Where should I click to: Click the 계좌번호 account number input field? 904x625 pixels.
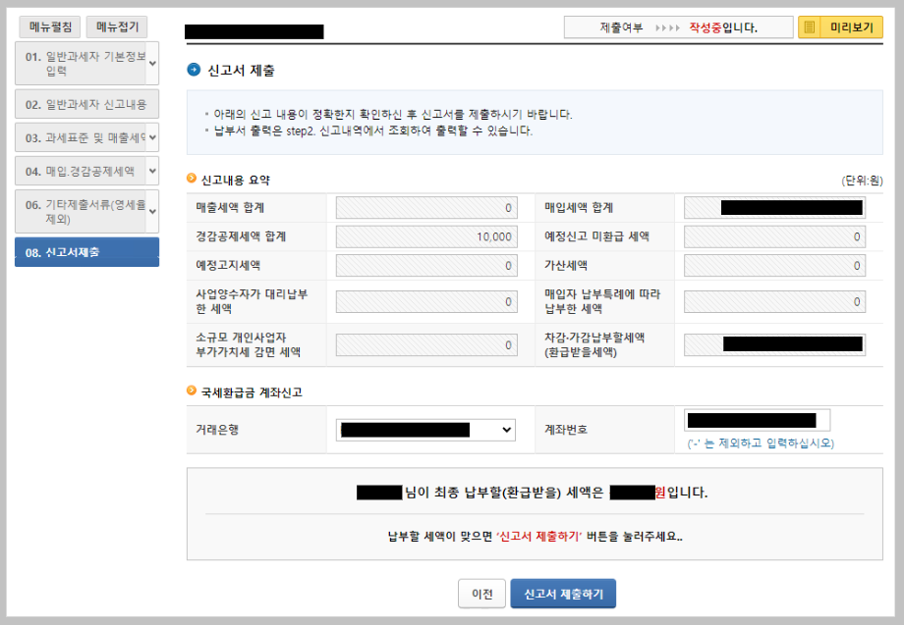pyautogui.click(x=758, y=419)
